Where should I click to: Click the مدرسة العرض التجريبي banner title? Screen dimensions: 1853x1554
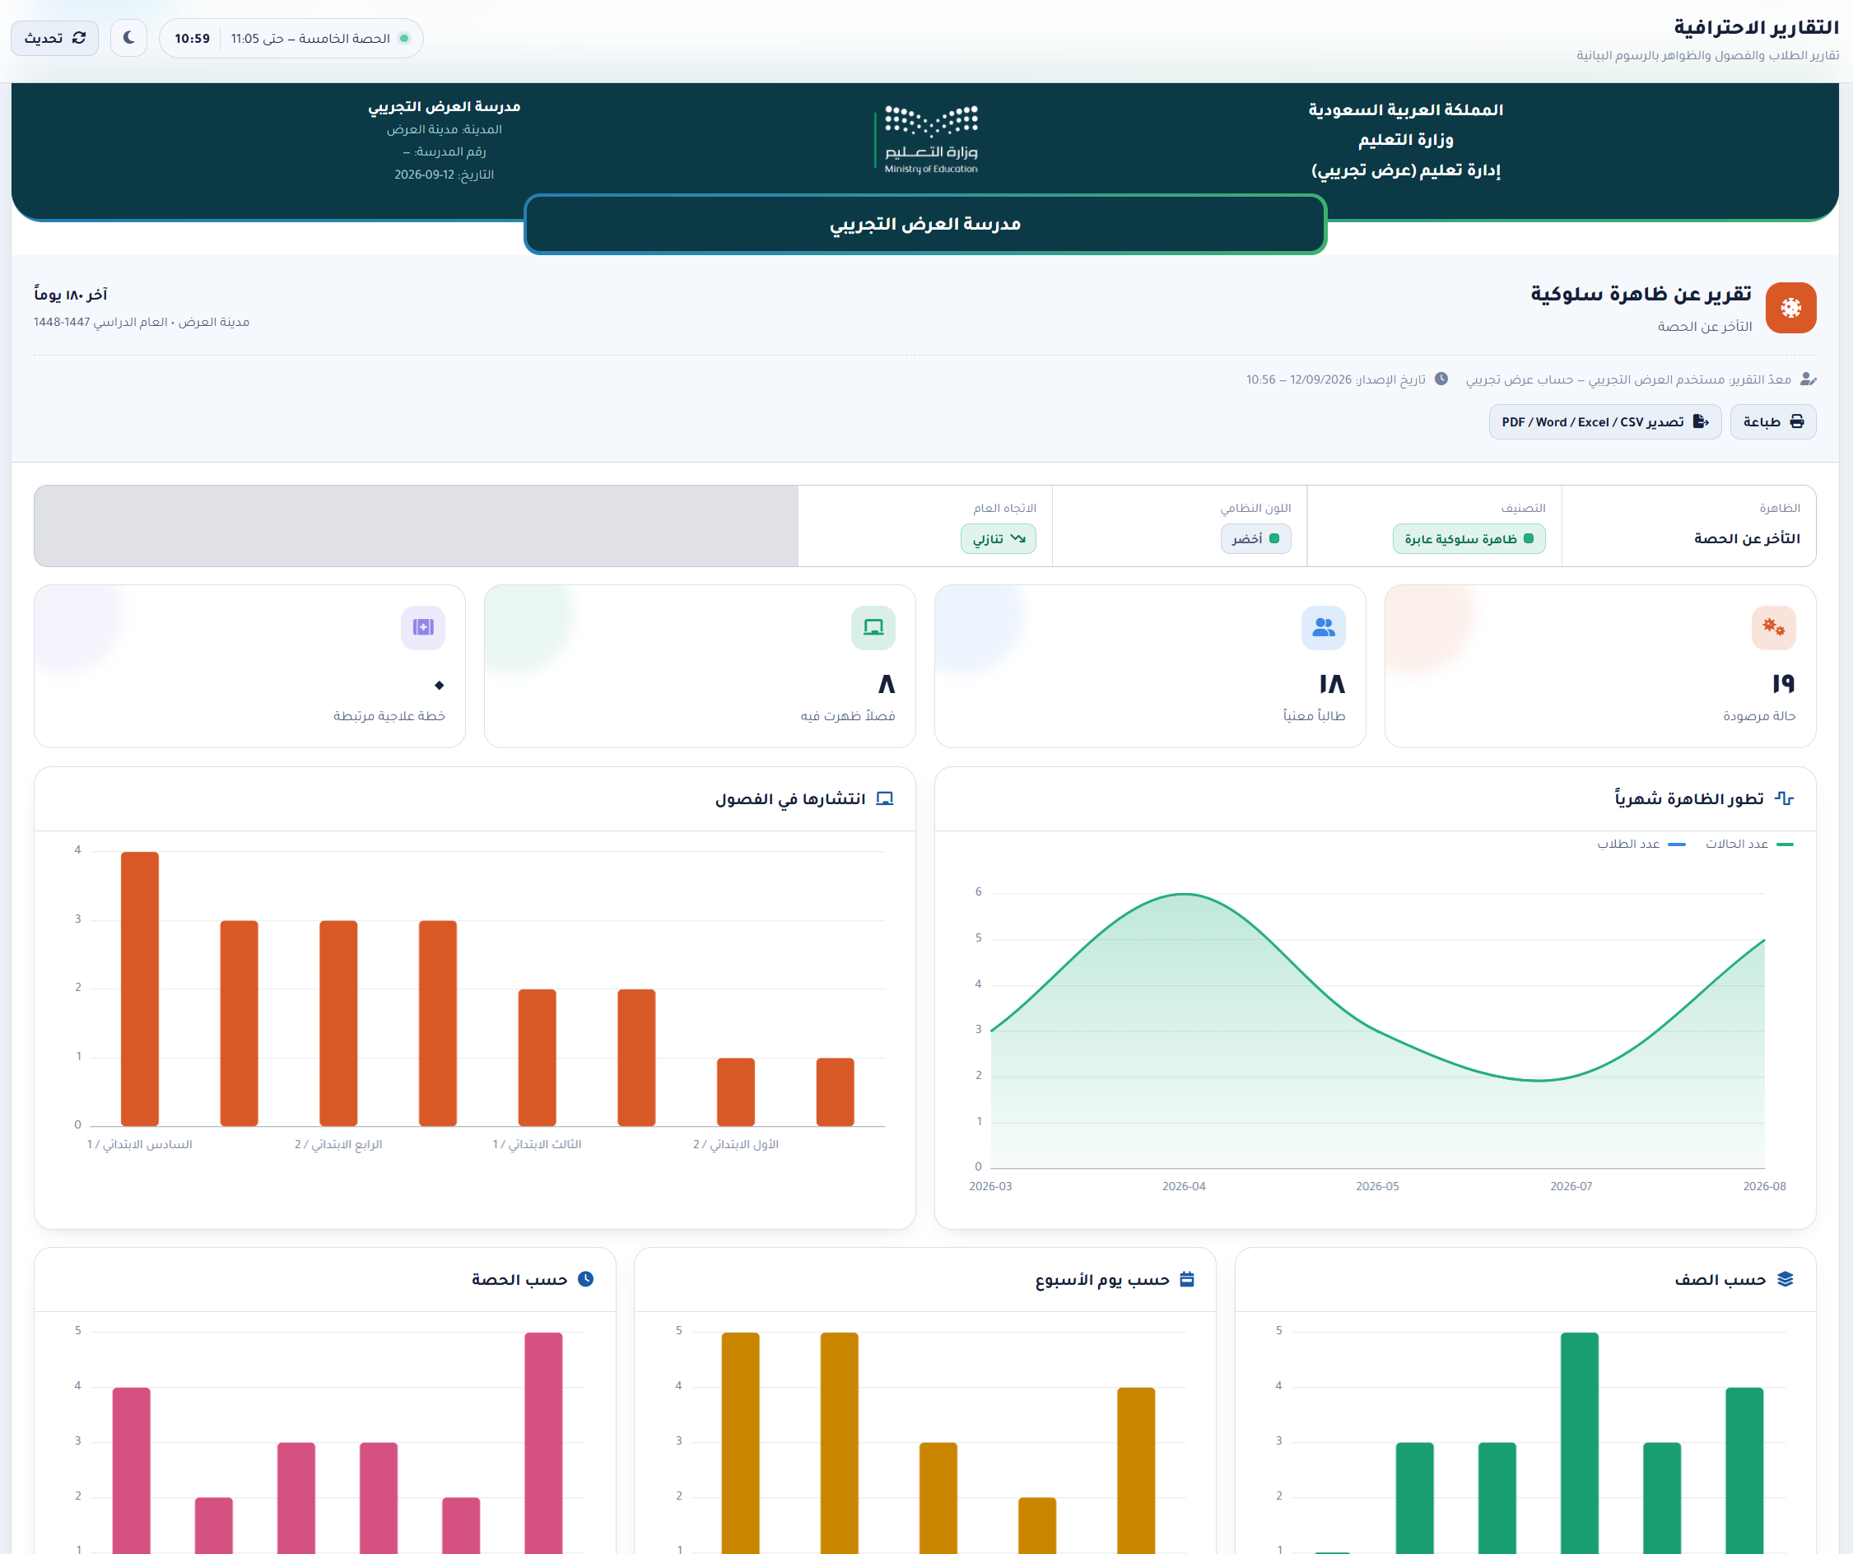point(924,224)
